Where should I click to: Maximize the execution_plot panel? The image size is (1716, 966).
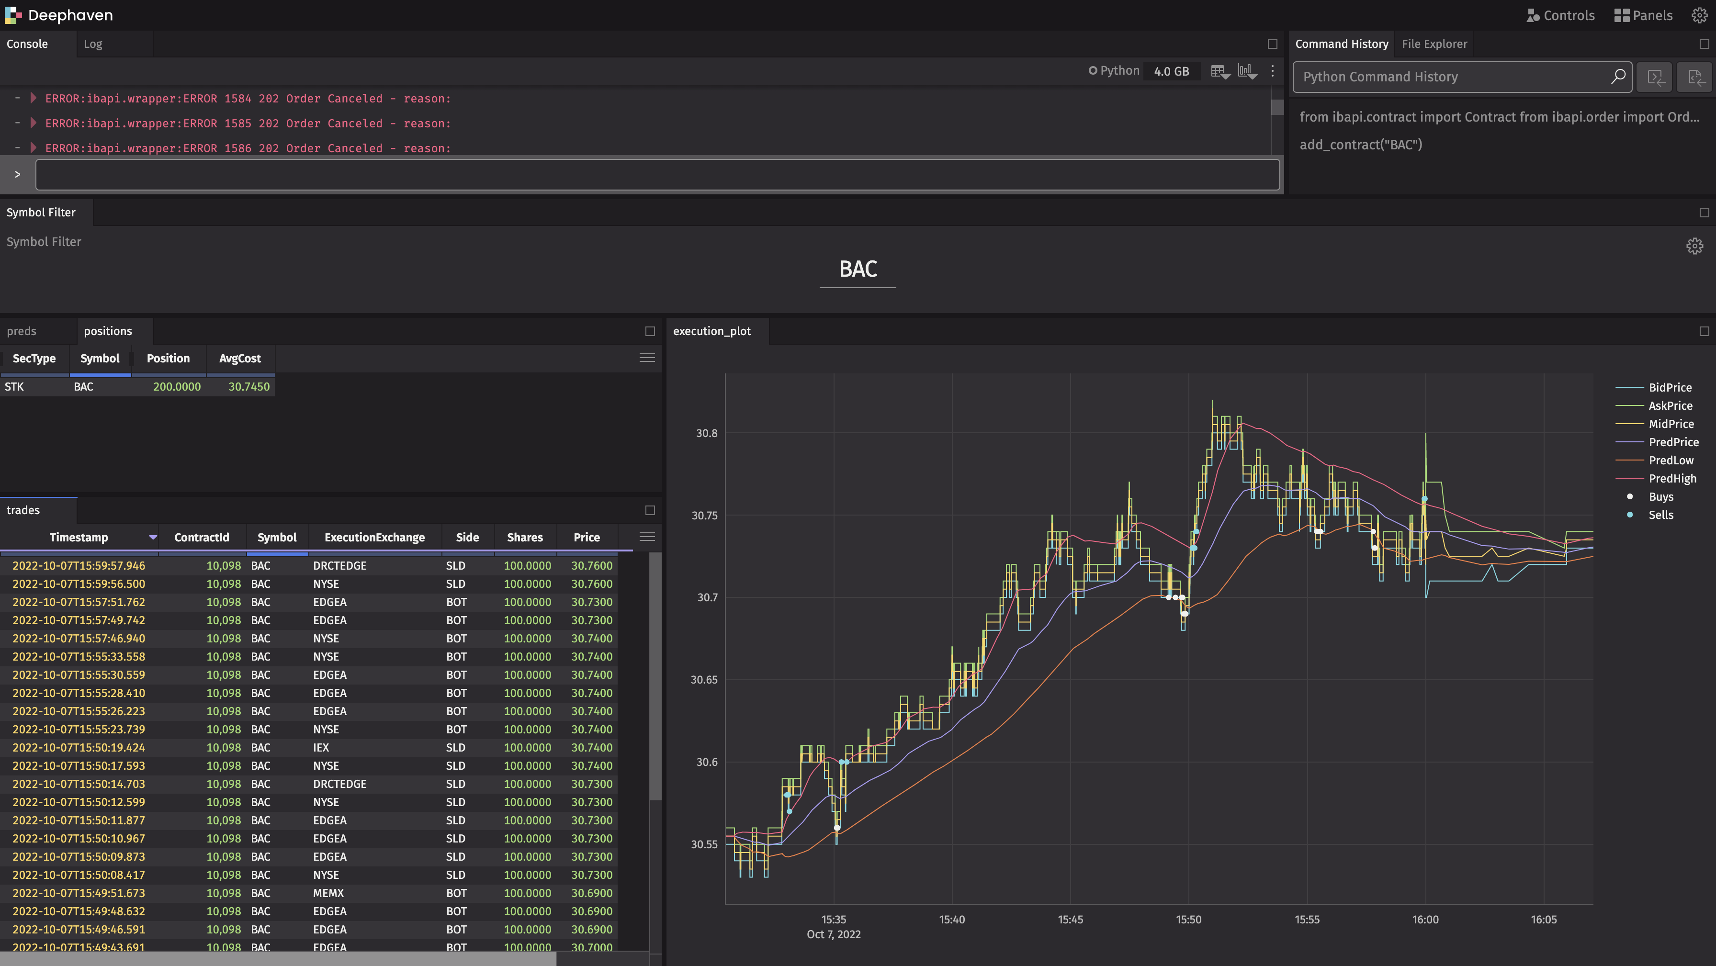coord(1705,331)
